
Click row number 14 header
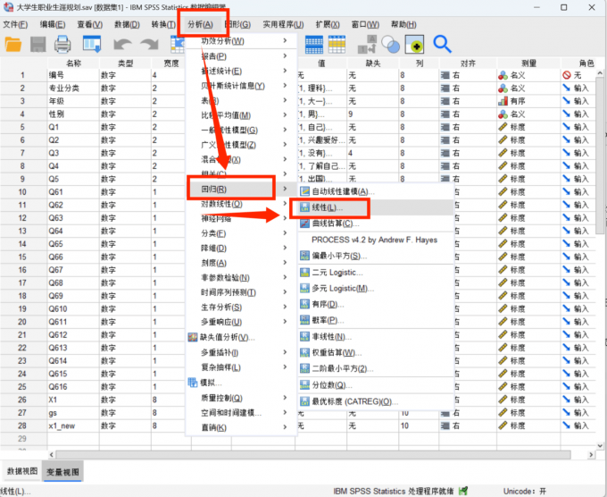(x=22, y=244)
